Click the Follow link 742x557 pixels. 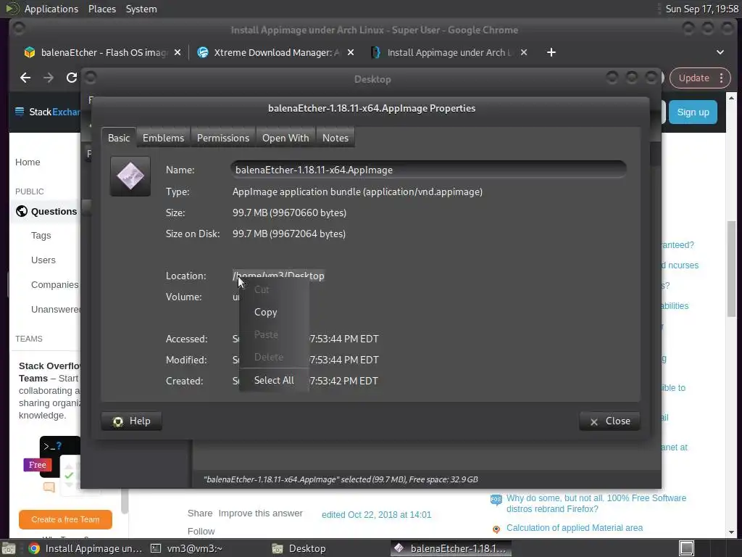point(201,531)
